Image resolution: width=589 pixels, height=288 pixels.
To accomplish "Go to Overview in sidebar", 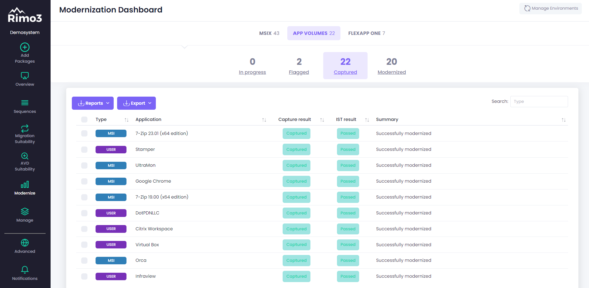I will [25, 79].
